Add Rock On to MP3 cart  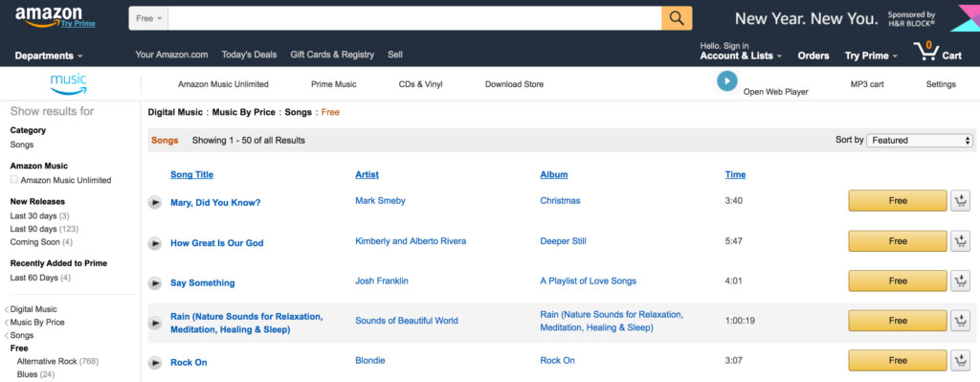click(961, 361)
